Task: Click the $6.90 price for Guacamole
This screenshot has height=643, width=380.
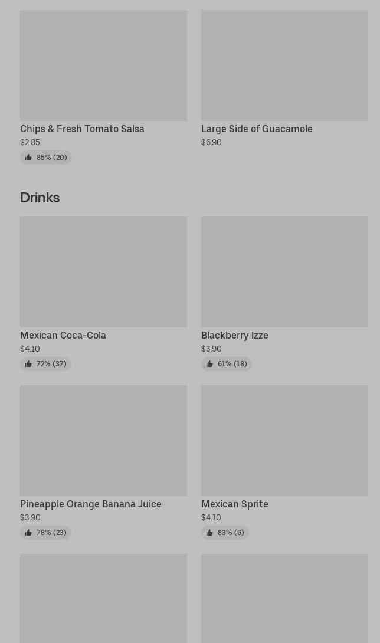Action: point(211,142)
